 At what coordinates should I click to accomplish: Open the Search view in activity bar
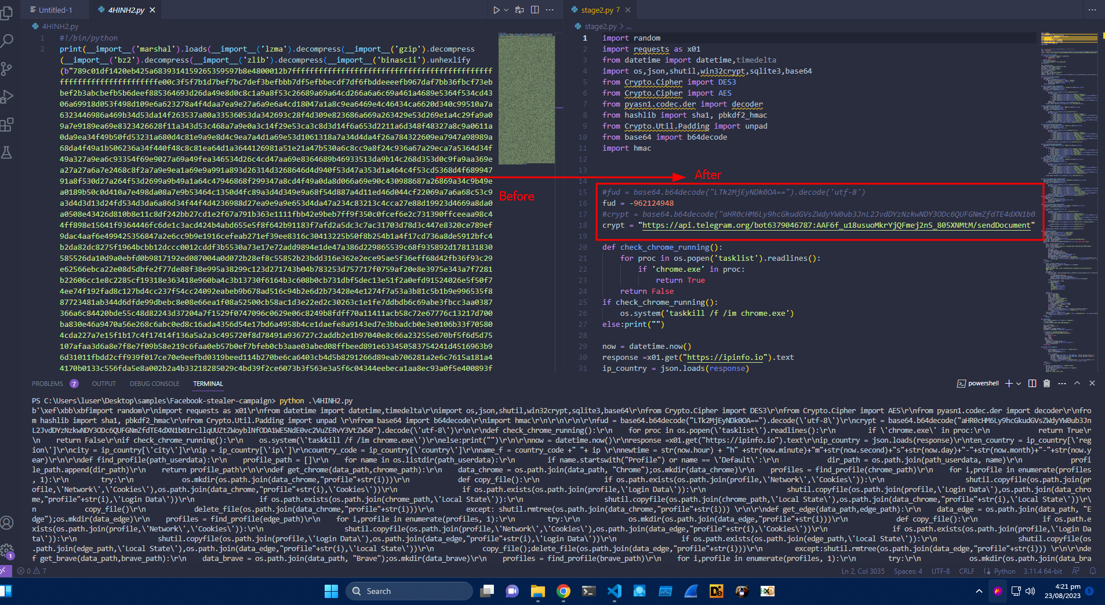7,41
